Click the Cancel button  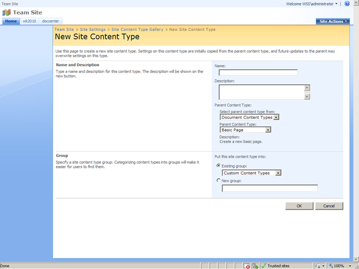click(x=329, y=206)
